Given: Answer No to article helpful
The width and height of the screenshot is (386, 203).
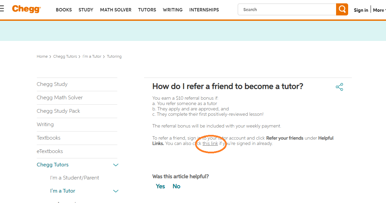Looking at the screenshot, I should pyautogui.click(x=176, y=186).
